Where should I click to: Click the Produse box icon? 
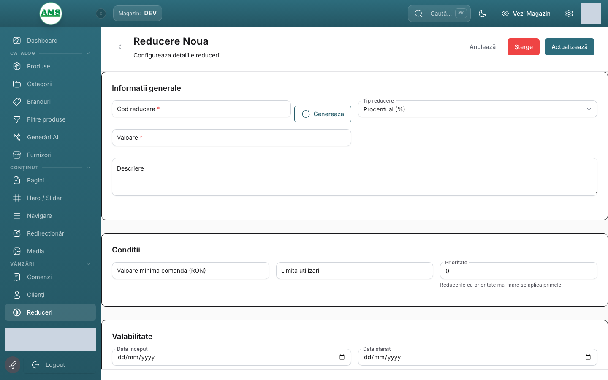17,66
